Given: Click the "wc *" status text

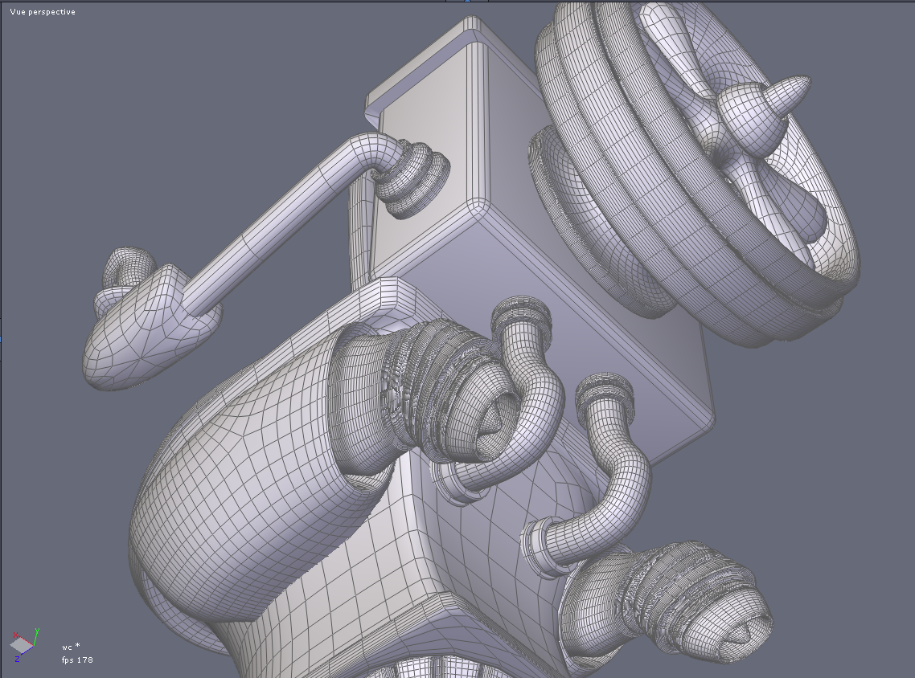Looking at the screenshot, I should (x=71, y=647).
